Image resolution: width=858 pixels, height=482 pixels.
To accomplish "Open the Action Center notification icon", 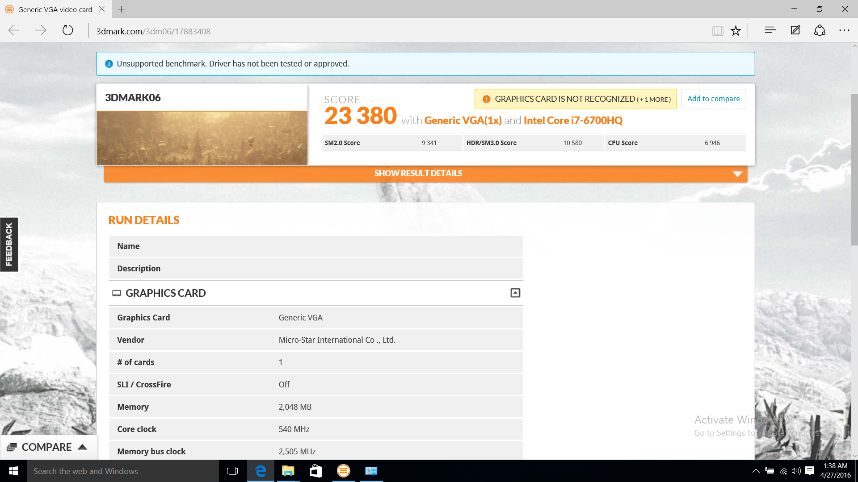I will click(810, 471).
